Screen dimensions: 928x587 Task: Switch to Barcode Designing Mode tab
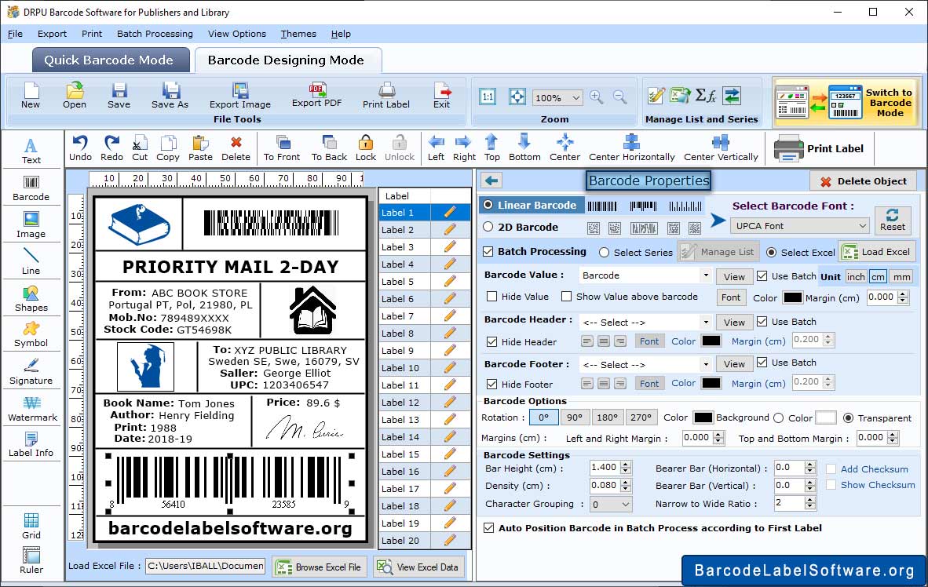pos(287,60)
